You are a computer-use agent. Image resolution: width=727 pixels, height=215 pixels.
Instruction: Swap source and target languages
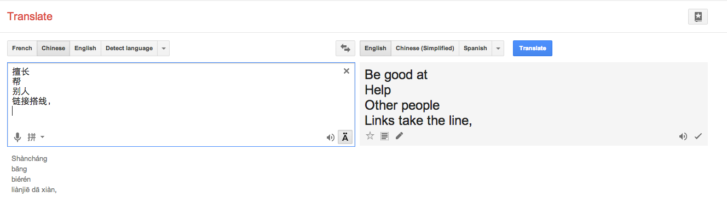[x=345, y=48]
